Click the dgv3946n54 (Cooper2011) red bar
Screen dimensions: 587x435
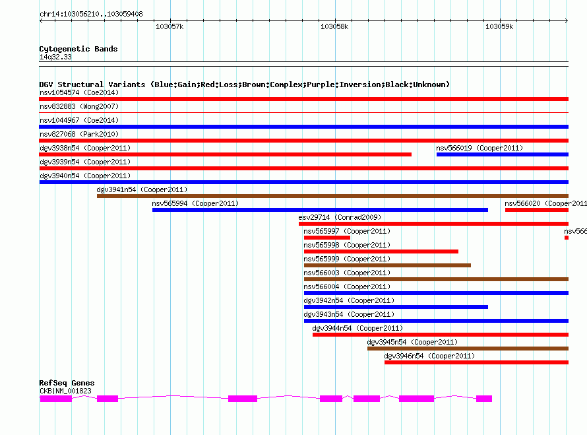[x=476, y=362]
